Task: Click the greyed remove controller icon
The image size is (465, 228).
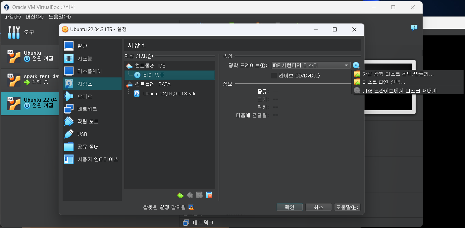Action: [x=190, y=195]
